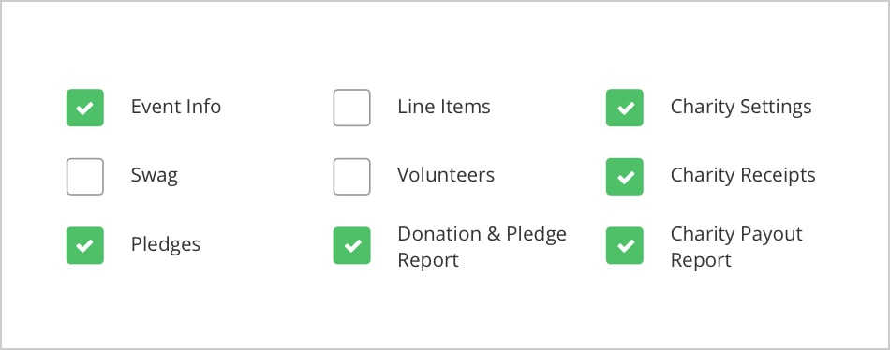Click the 'Donation & Pledge' label line
890x350 pixels.
point(482,234)
